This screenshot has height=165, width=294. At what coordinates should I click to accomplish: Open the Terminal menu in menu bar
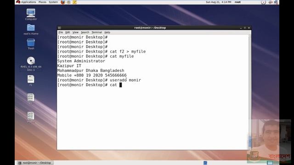[x=97, y=33]
